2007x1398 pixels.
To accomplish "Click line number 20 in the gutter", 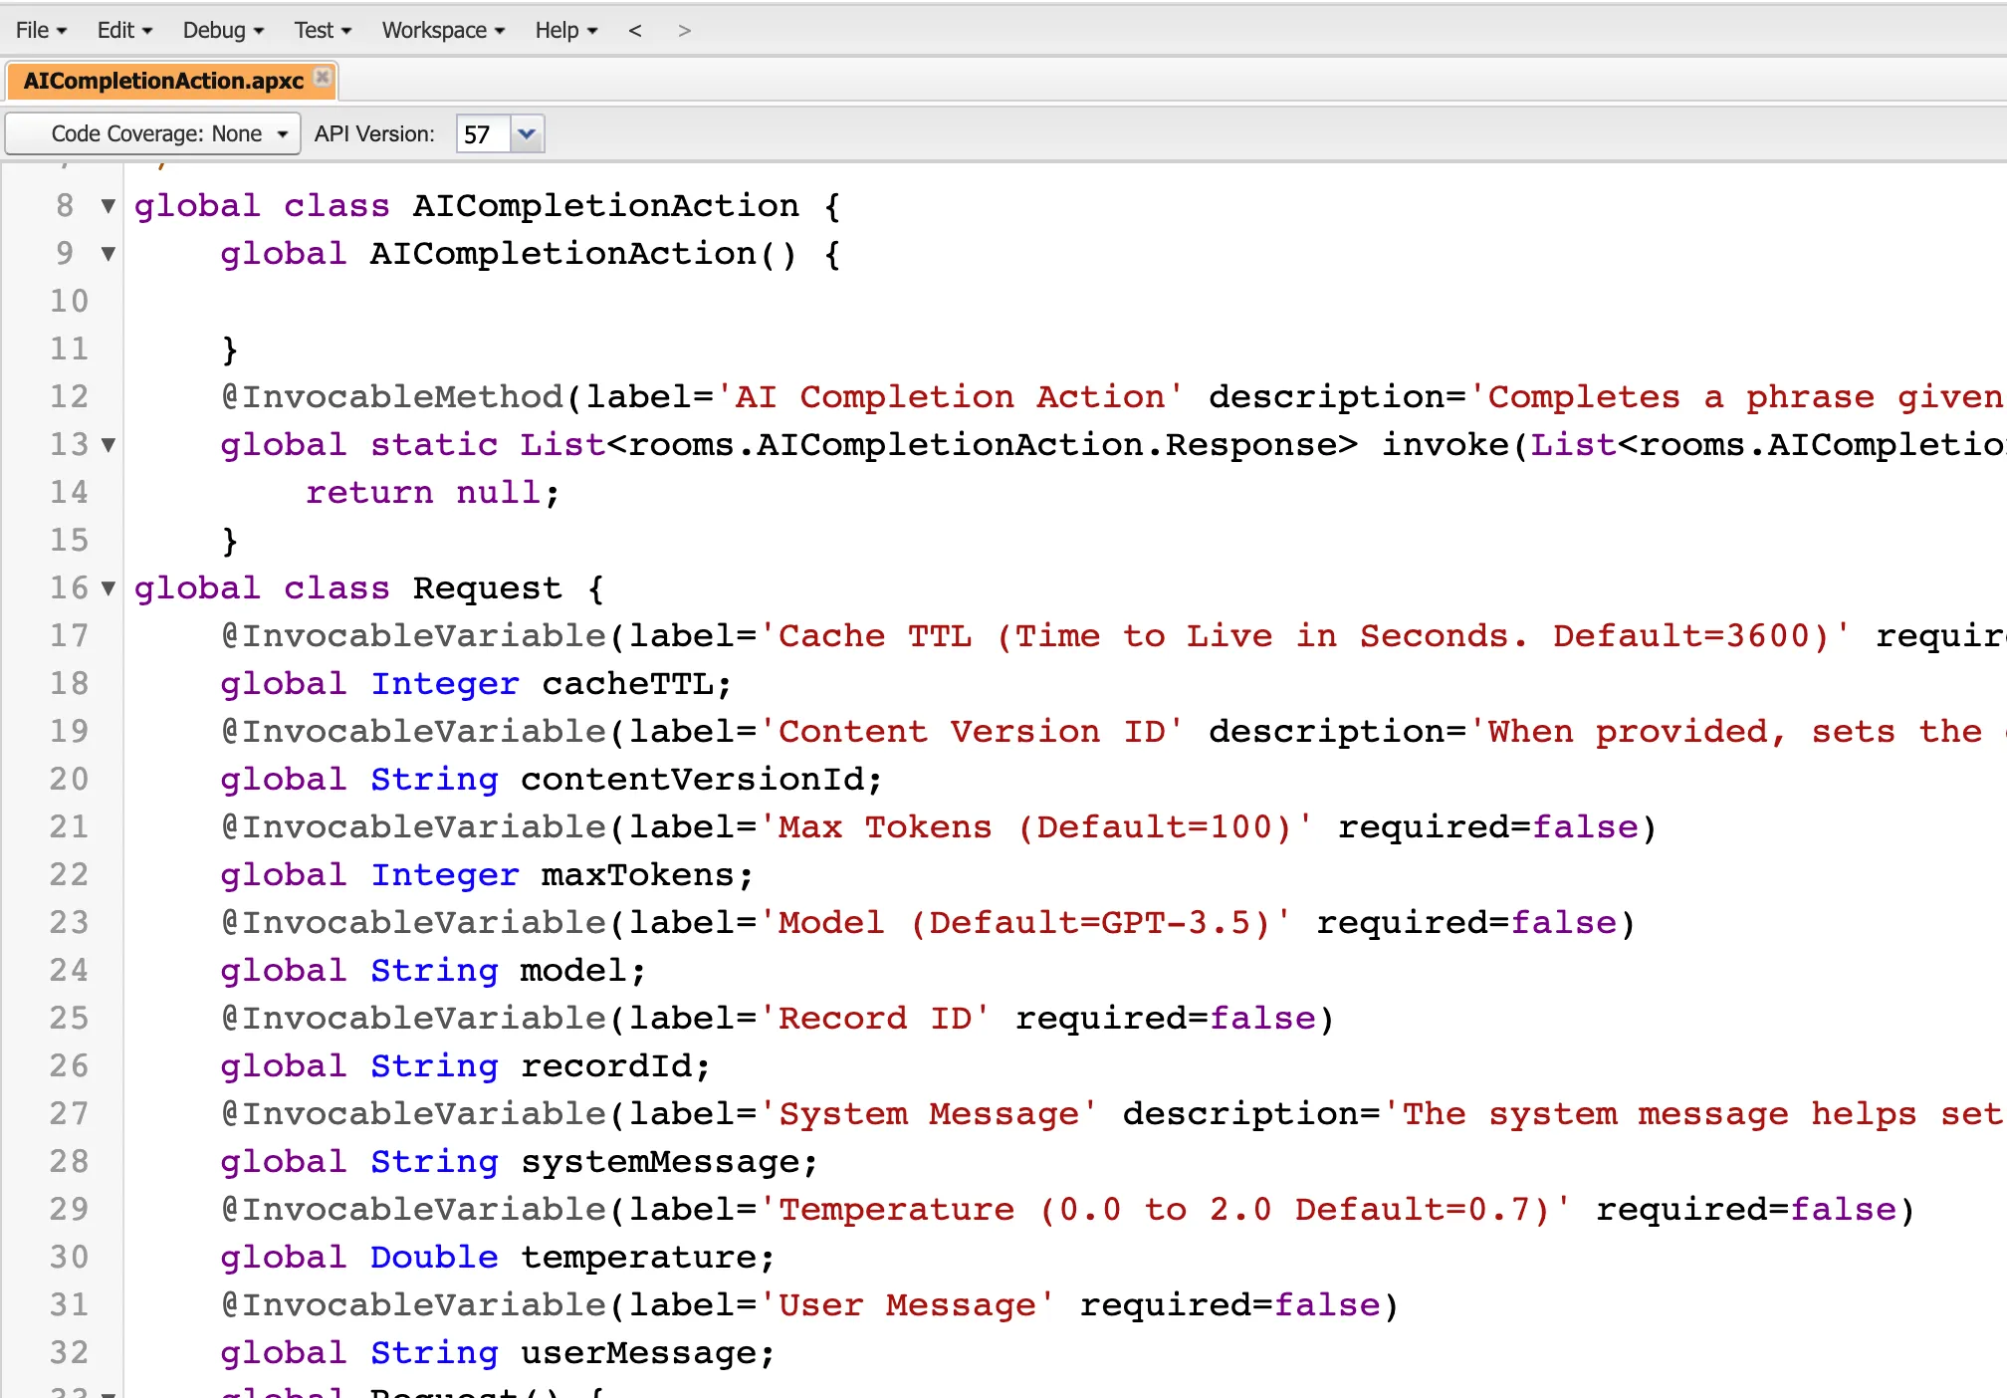I will tap(69, 780).
